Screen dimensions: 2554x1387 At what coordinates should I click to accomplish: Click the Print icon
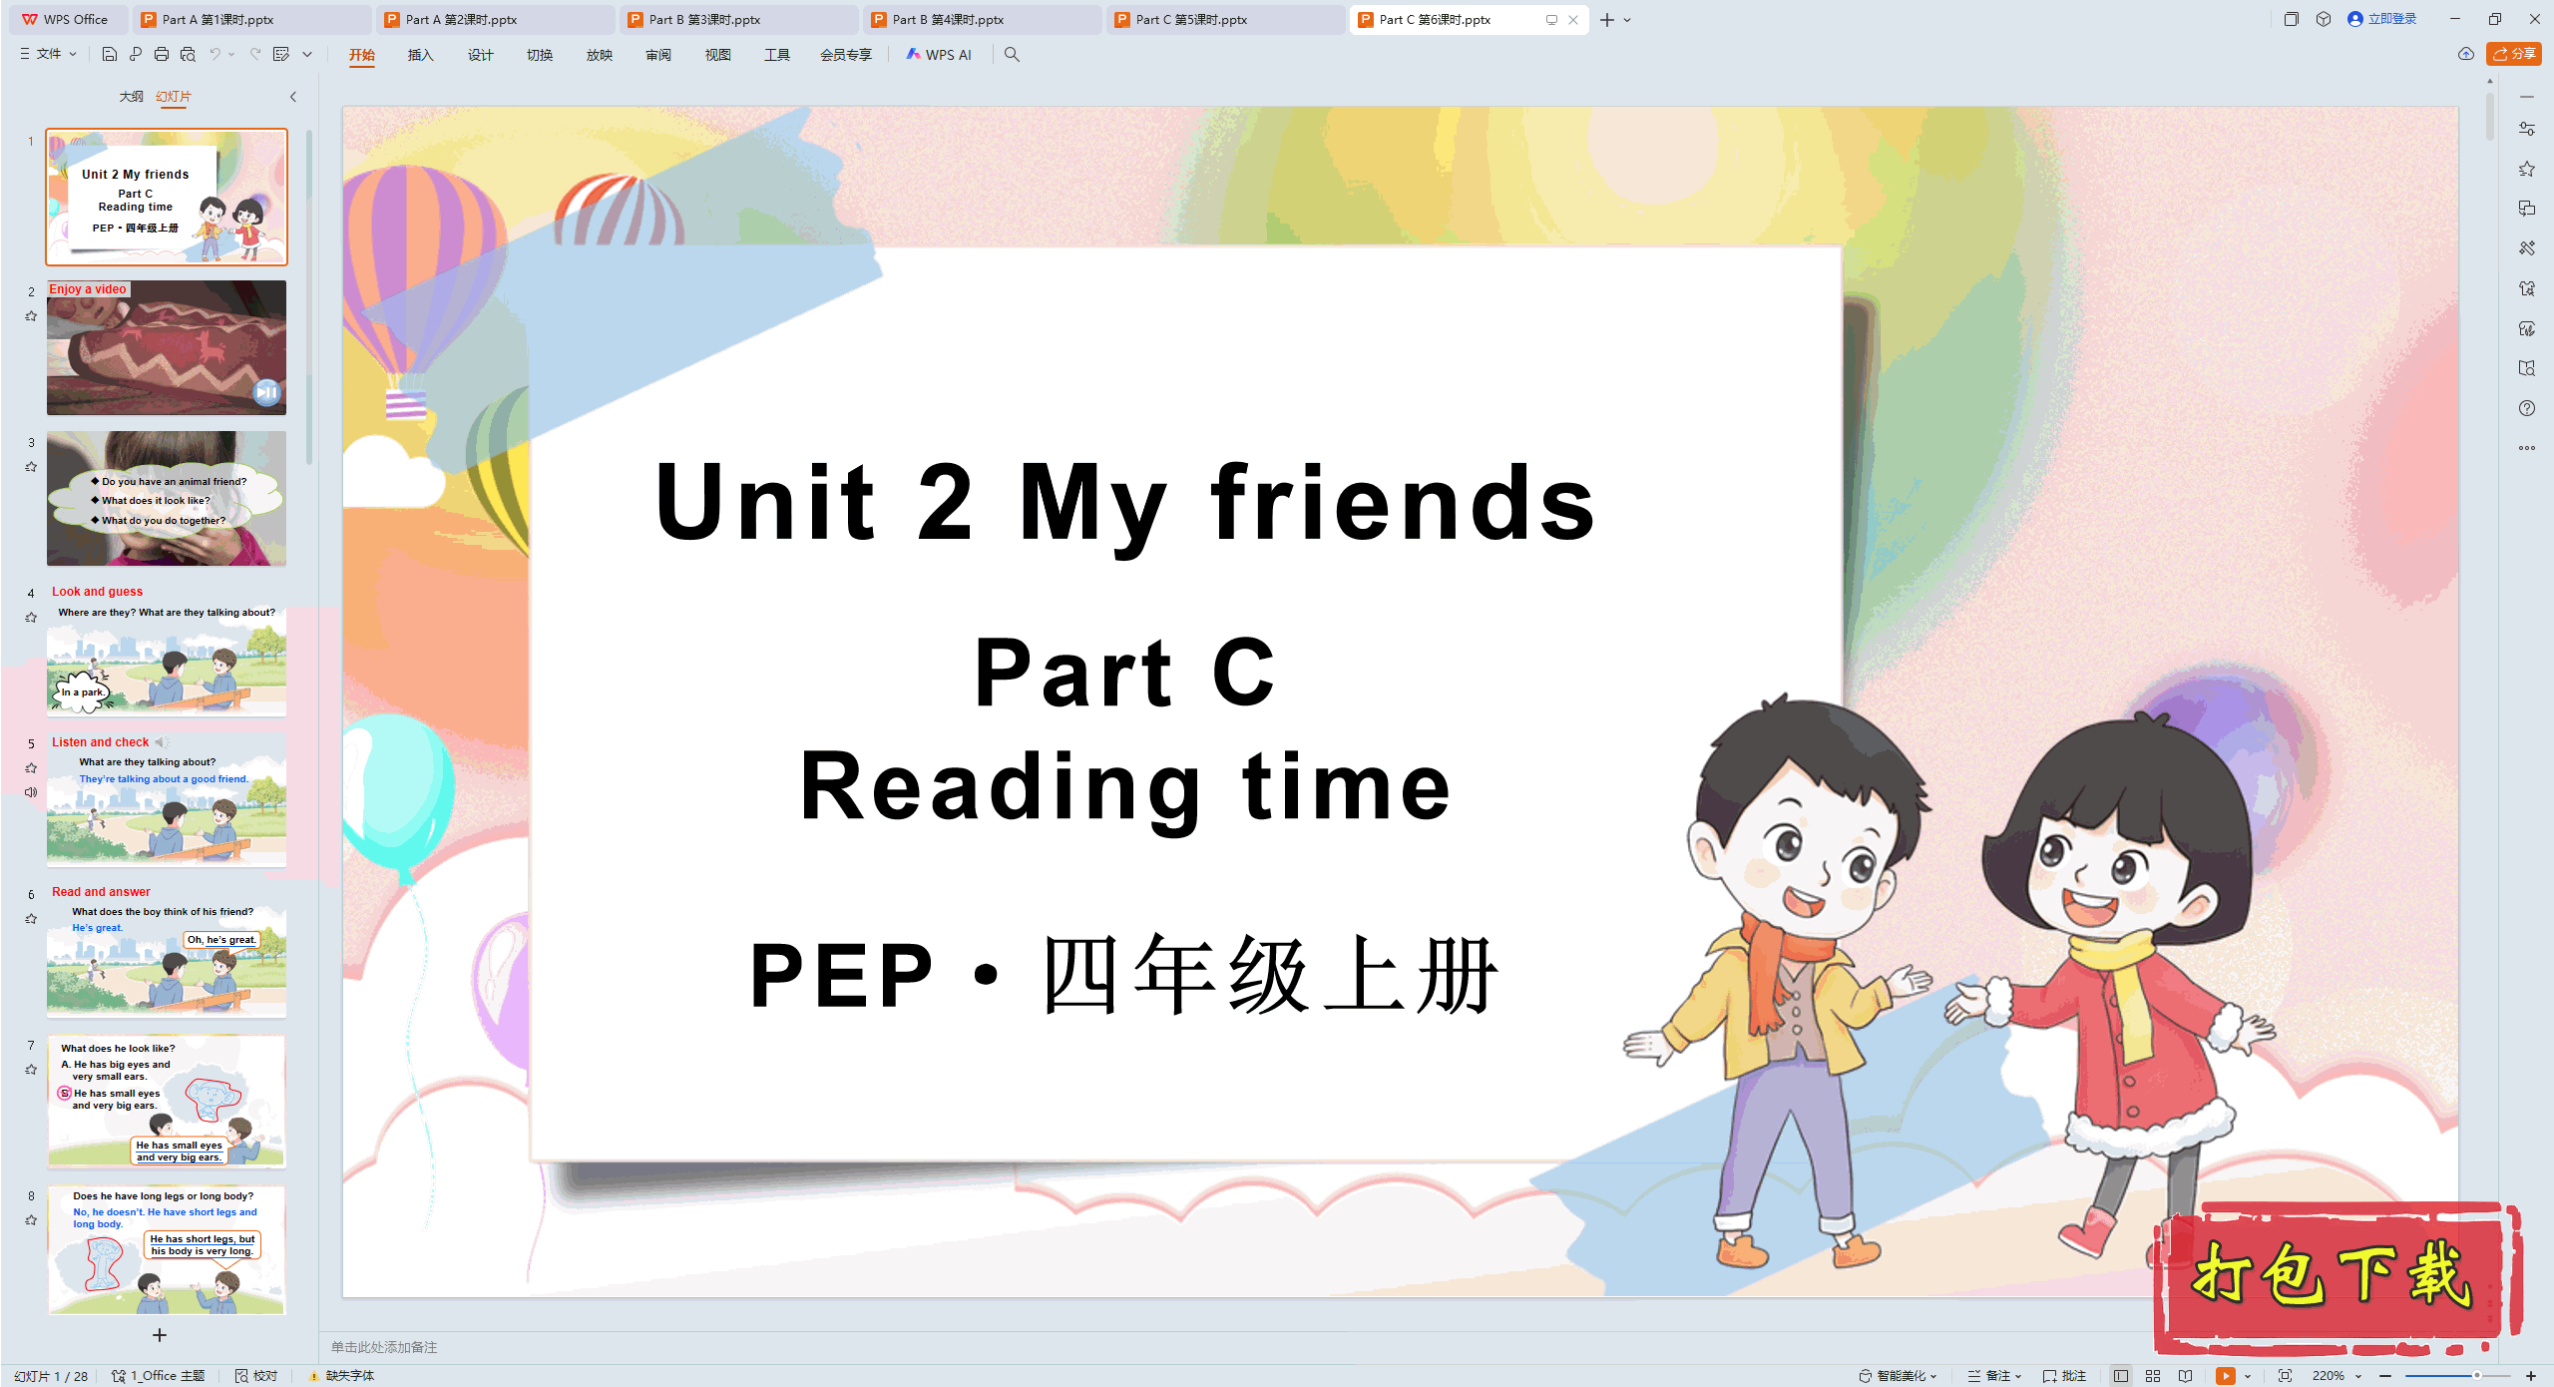coord(162,54)
